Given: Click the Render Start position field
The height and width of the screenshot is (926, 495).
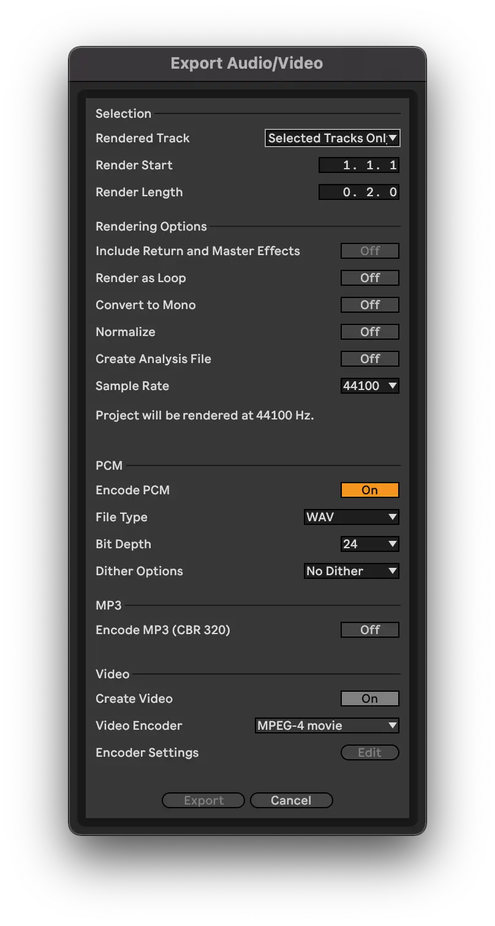Looking at the screenshot, I should click(x=359, y=165).
